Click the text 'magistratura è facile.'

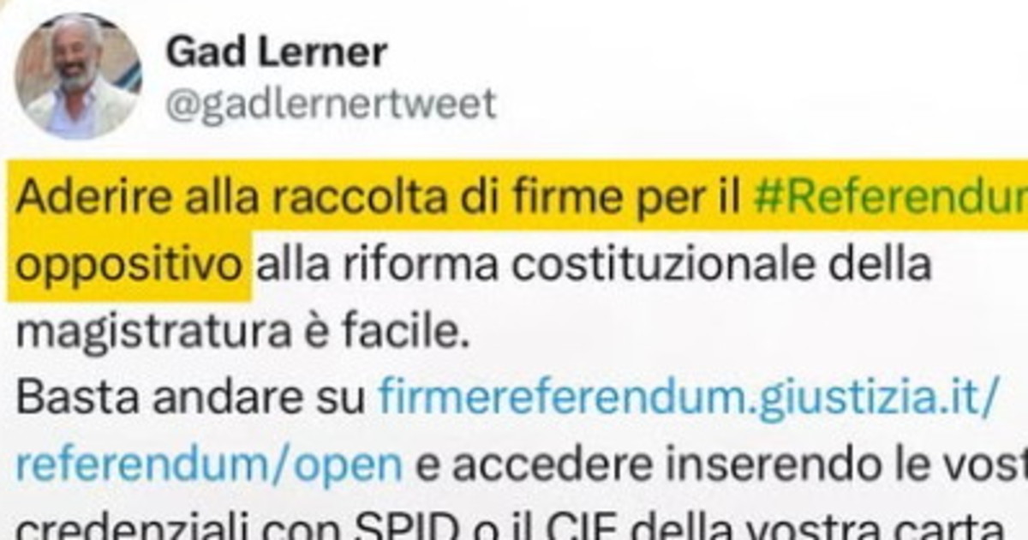coord(242,332)
